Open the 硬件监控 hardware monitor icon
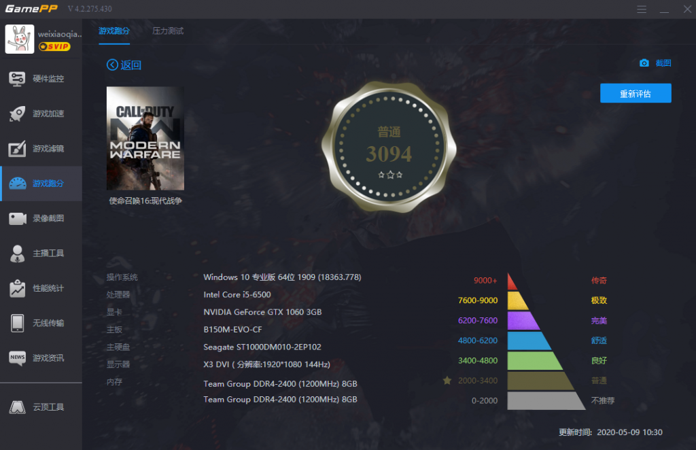The image size is (696, 450). (x=17, y=79)
